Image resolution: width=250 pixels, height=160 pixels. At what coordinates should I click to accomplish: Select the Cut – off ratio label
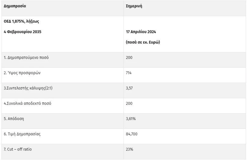pos(18,149)
